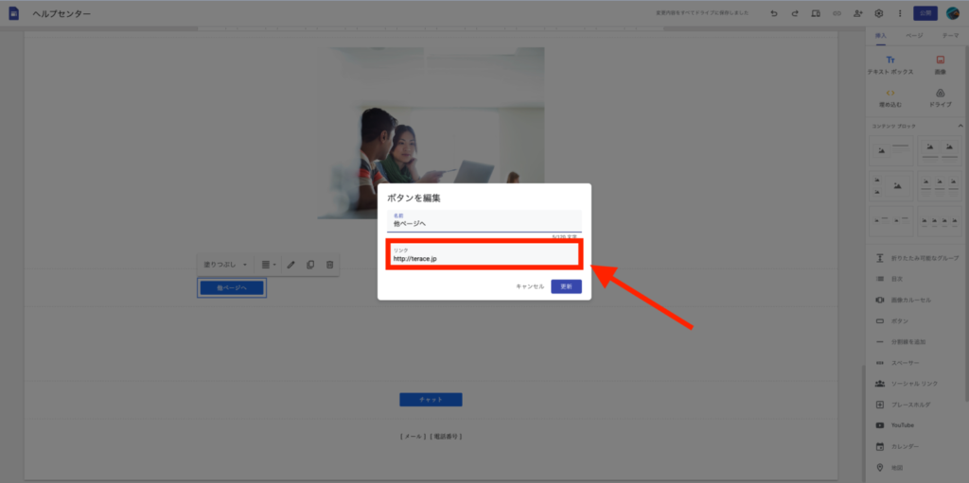Click the pencil edit icon on button toolbar

point(291,265)
